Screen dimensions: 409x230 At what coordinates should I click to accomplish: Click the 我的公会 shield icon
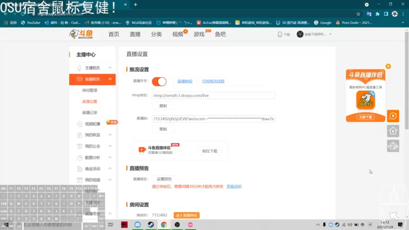(80, 146)
